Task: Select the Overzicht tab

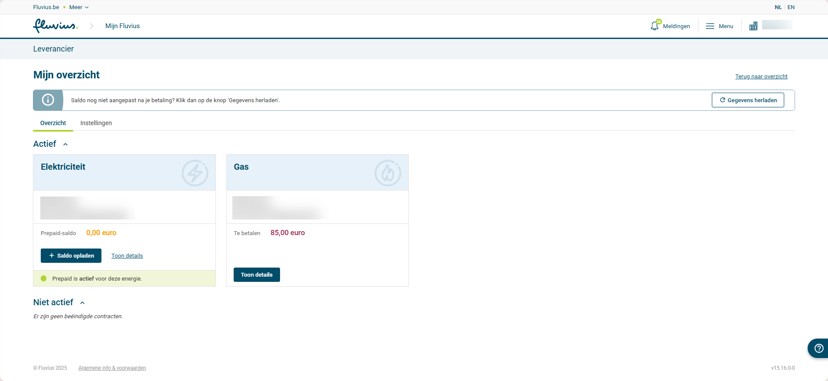Action: [53, 123]
